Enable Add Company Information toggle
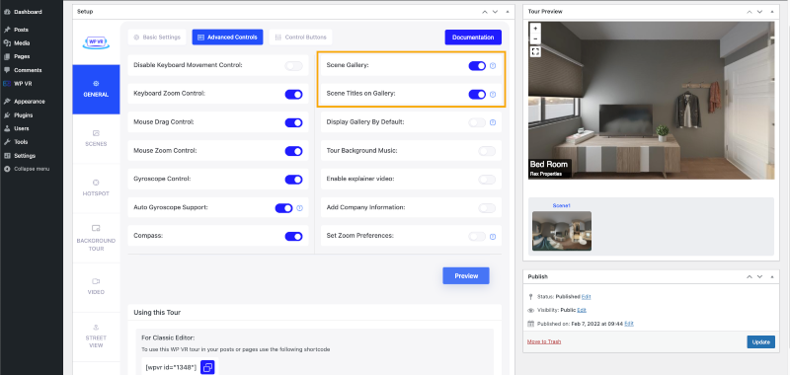Viewport: 790px width, 375px height. click(x=487, y=208)
